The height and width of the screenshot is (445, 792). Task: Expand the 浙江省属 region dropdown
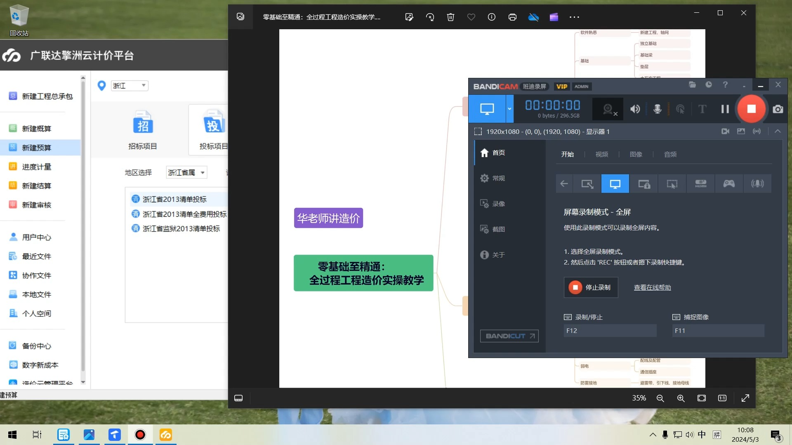pyautogui.click(x=186, y=173)
